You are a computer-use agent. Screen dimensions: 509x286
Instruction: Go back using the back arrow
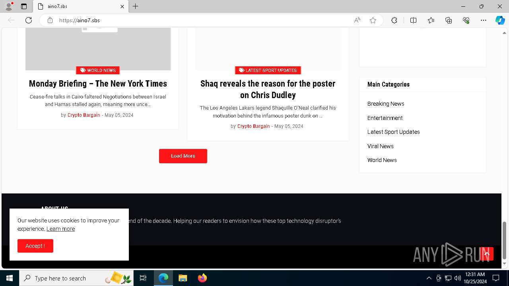pyautogui.click(x=11, y=20)
